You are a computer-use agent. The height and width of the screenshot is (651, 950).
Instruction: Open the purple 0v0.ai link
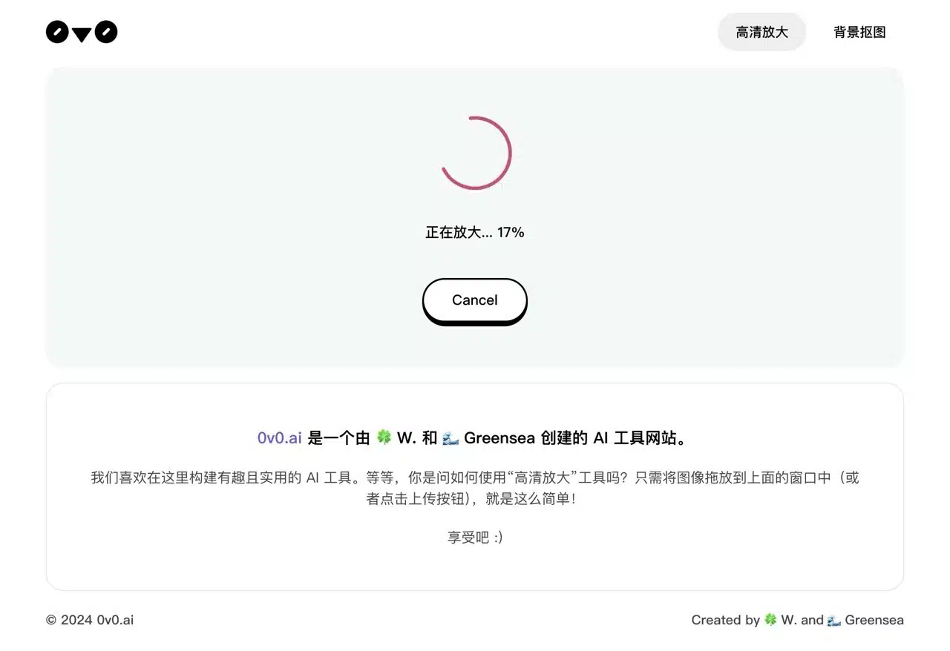[279, 438]
